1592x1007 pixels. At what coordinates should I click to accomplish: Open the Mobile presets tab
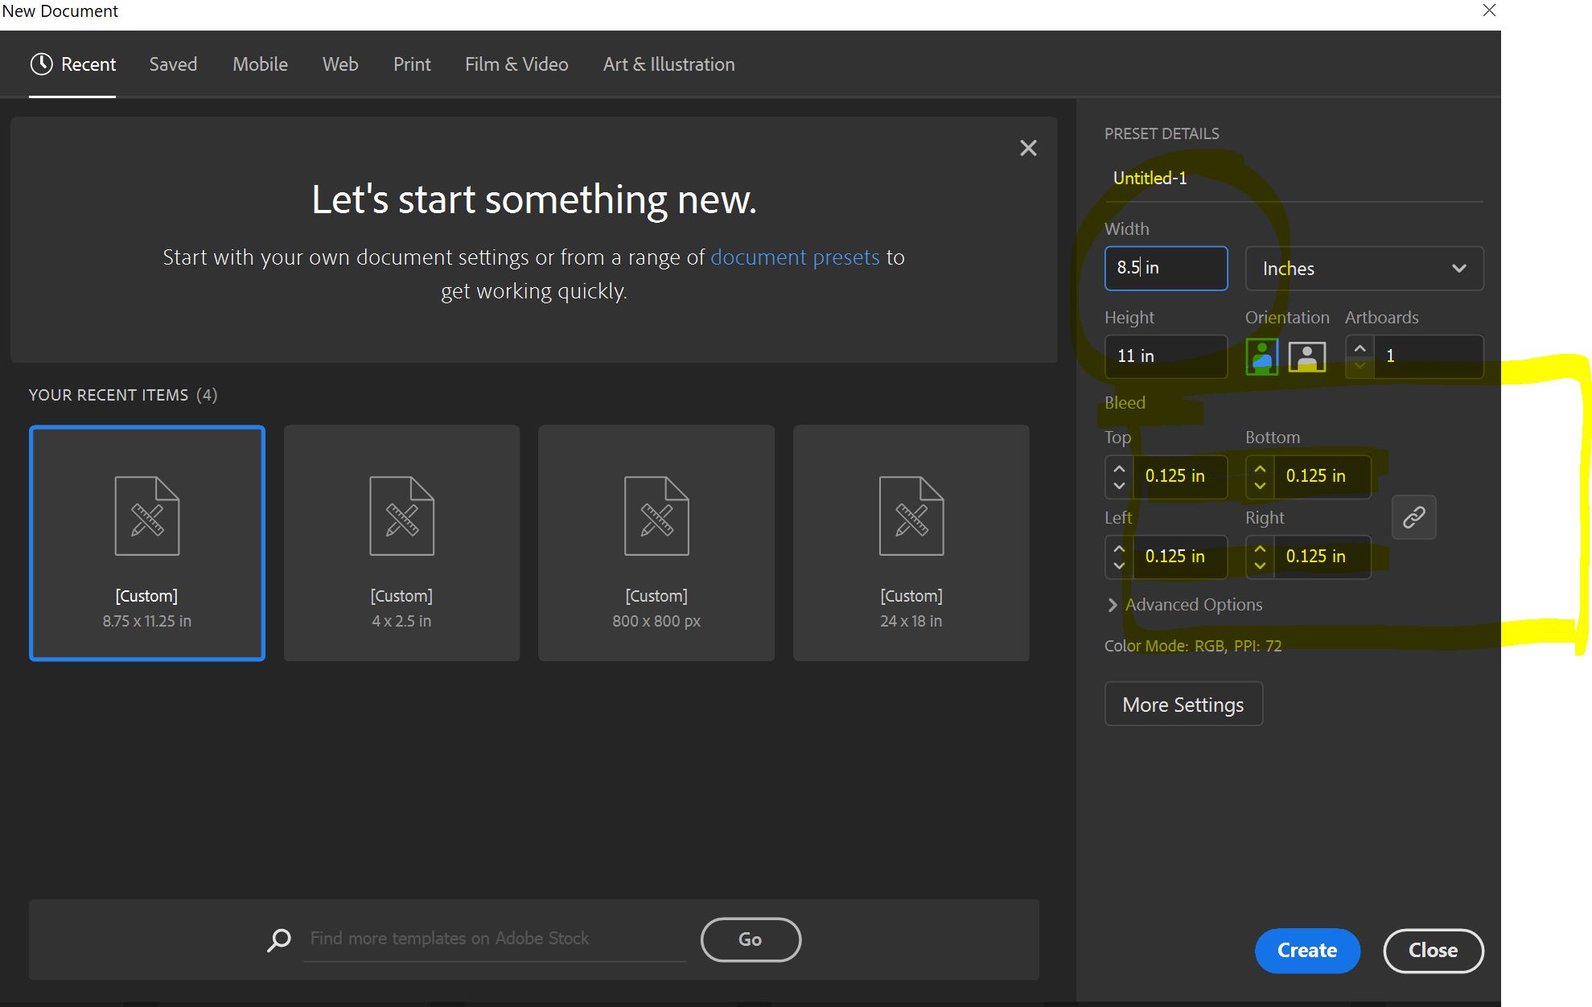(x=260, y=64)
